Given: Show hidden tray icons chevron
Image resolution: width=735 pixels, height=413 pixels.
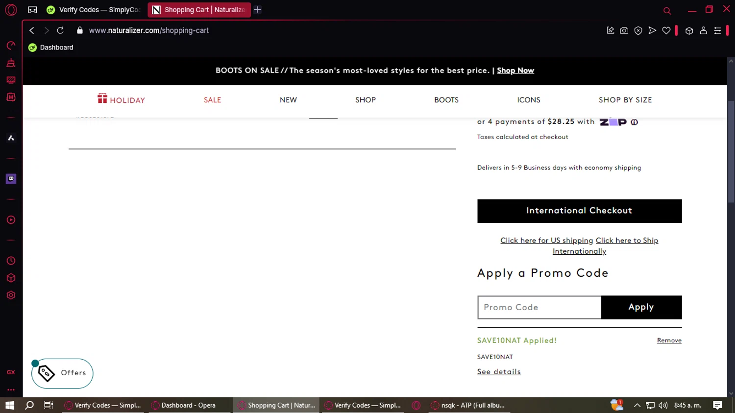Looking at the screenshot, I should 637,405.
